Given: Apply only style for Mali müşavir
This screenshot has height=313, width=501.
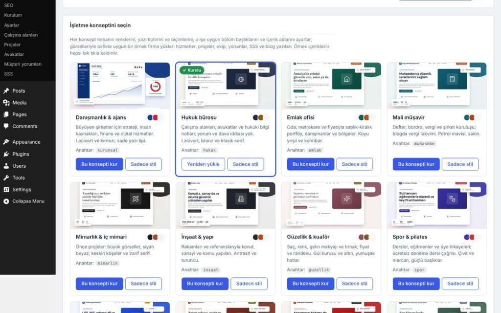Looking at the screenshot, I should [460, 164].
